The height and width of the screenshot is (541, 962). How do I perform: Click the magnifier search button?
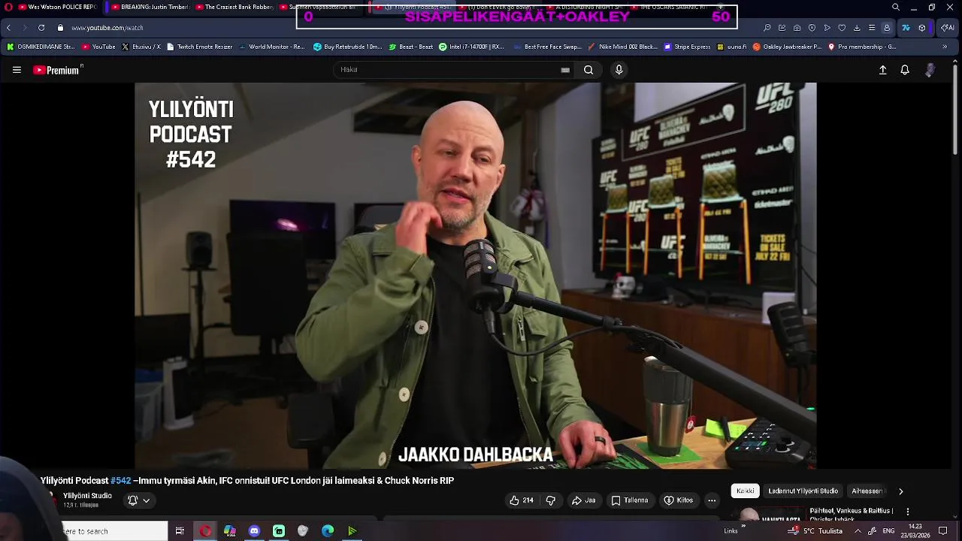point(588,70)
